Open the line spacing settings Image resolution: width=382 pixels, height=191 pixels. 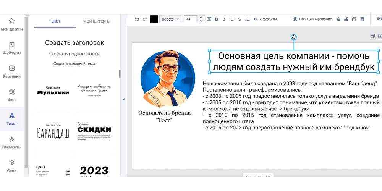(x=247, y=19)
